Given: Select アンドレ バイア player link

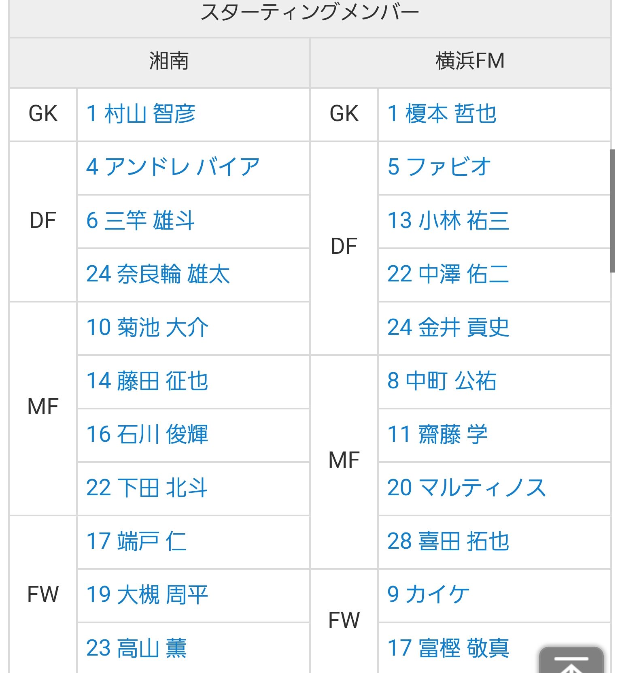Looking at the screenshot, I should 173,167.
